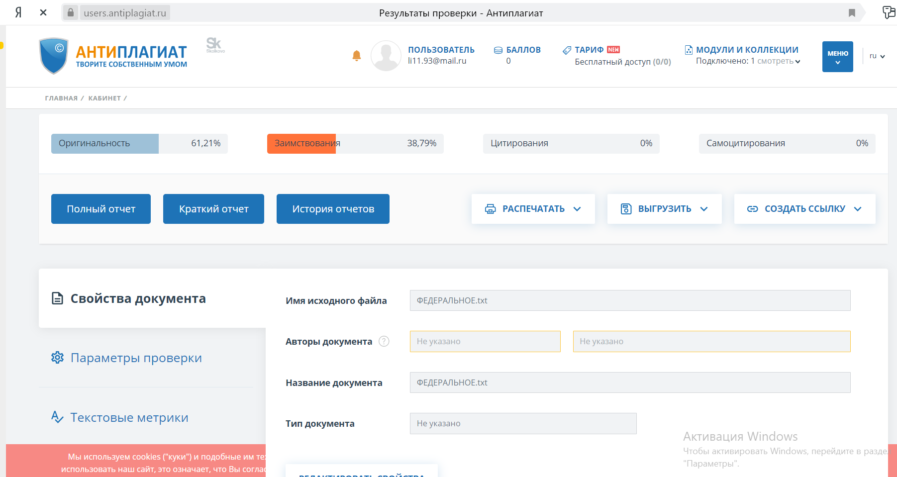Expand the Распечатать dropdown
This screenshot has height=477, width=897.
[533, 209]
